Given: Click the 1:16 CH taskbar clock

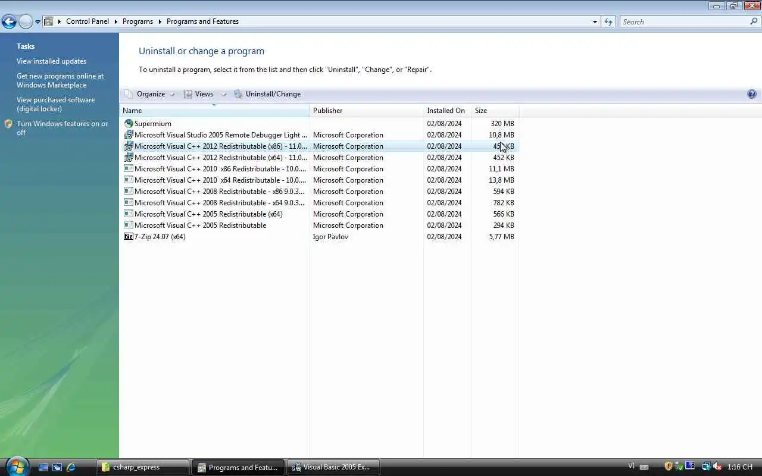Looking at the screenshot, I should point(739,467).
